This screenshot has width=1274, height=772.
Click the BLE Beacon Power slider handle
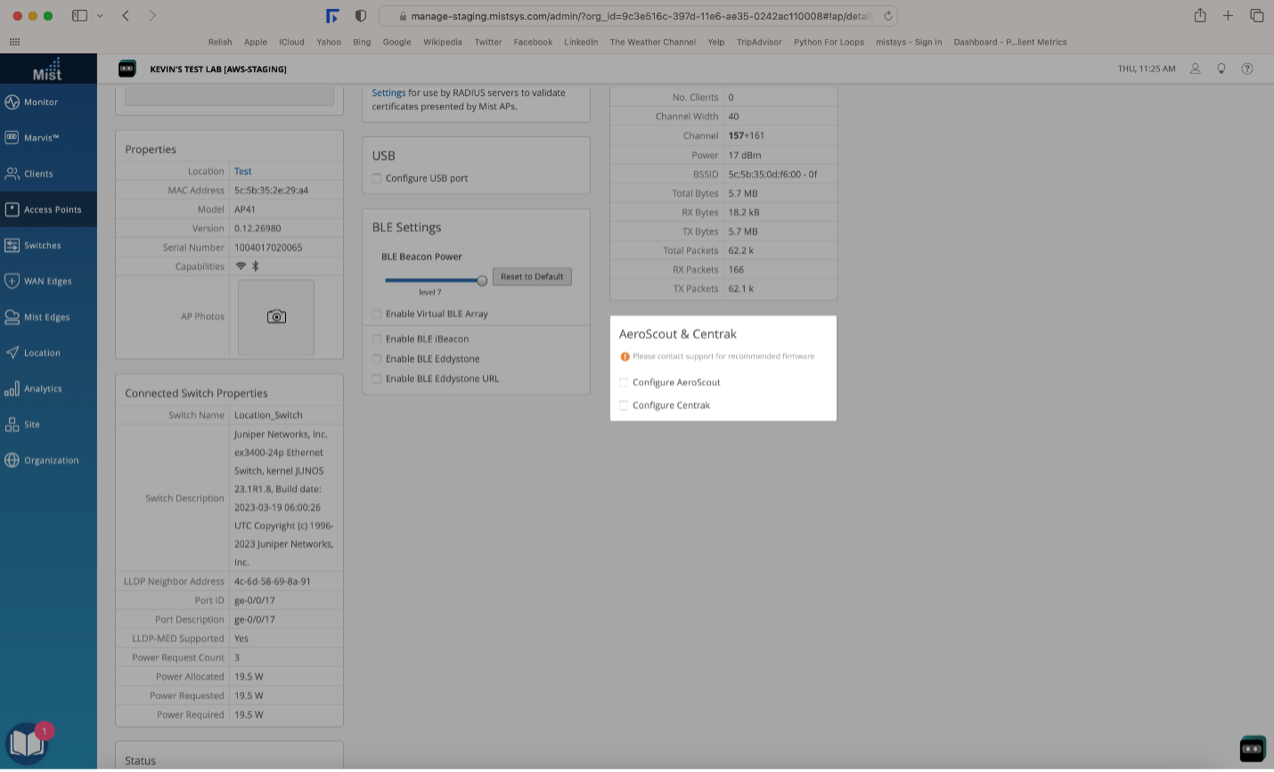[x=482, y=280]
